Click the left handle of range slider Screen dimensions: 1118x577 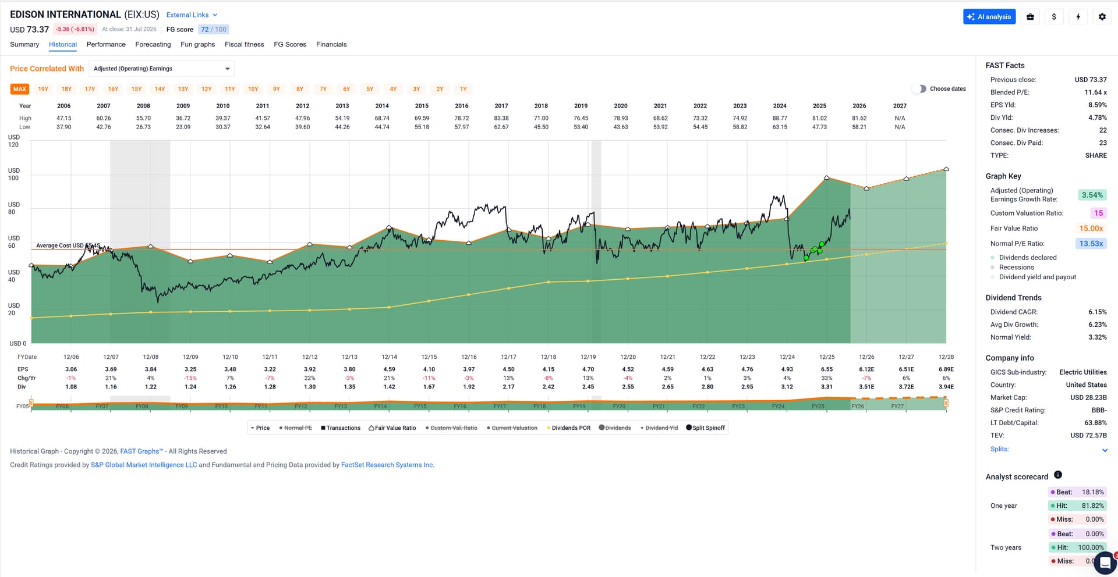(x=31, y=403)
